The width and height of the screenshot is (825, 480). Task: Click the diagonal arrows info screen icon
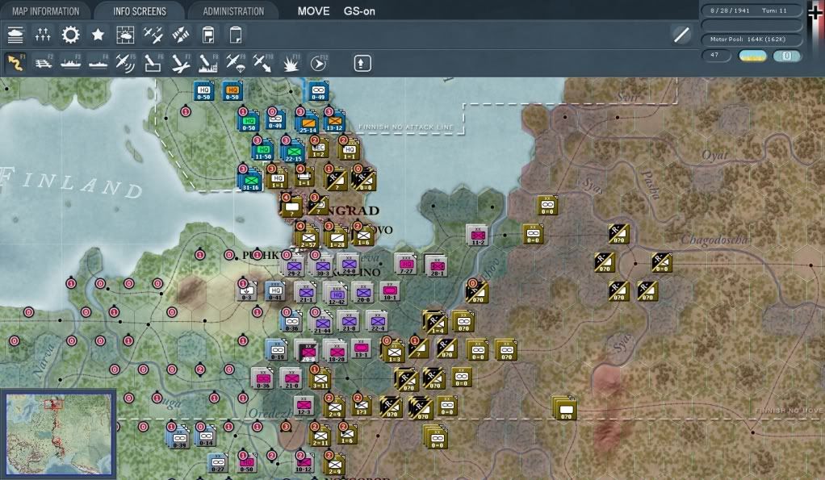(x=181, y=35)
